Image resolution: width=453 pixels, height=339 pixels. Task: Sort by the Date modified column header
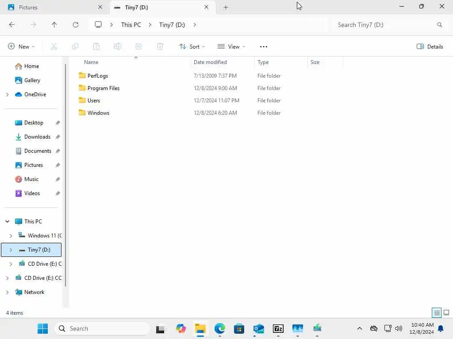pyautogui.click(x=210, y=62)
